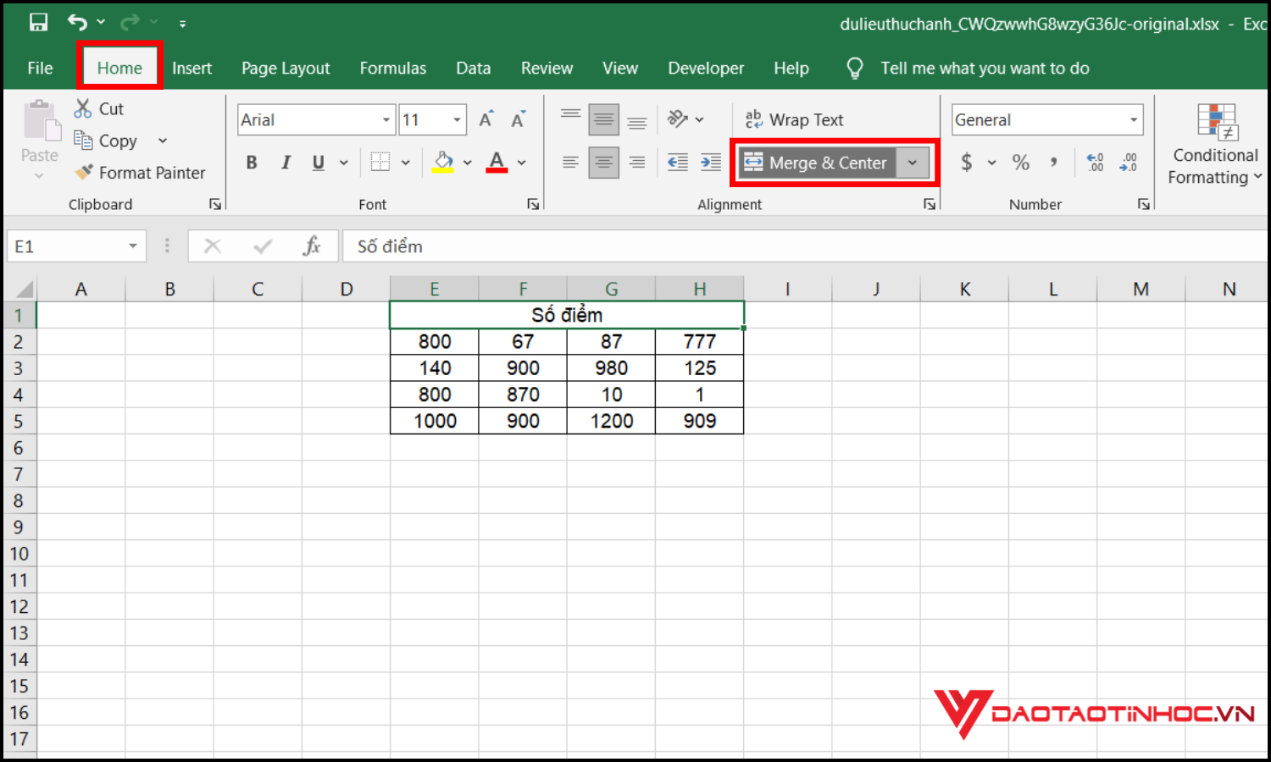
Task: Enable Wrap Text for the selection
Action: 795,119
